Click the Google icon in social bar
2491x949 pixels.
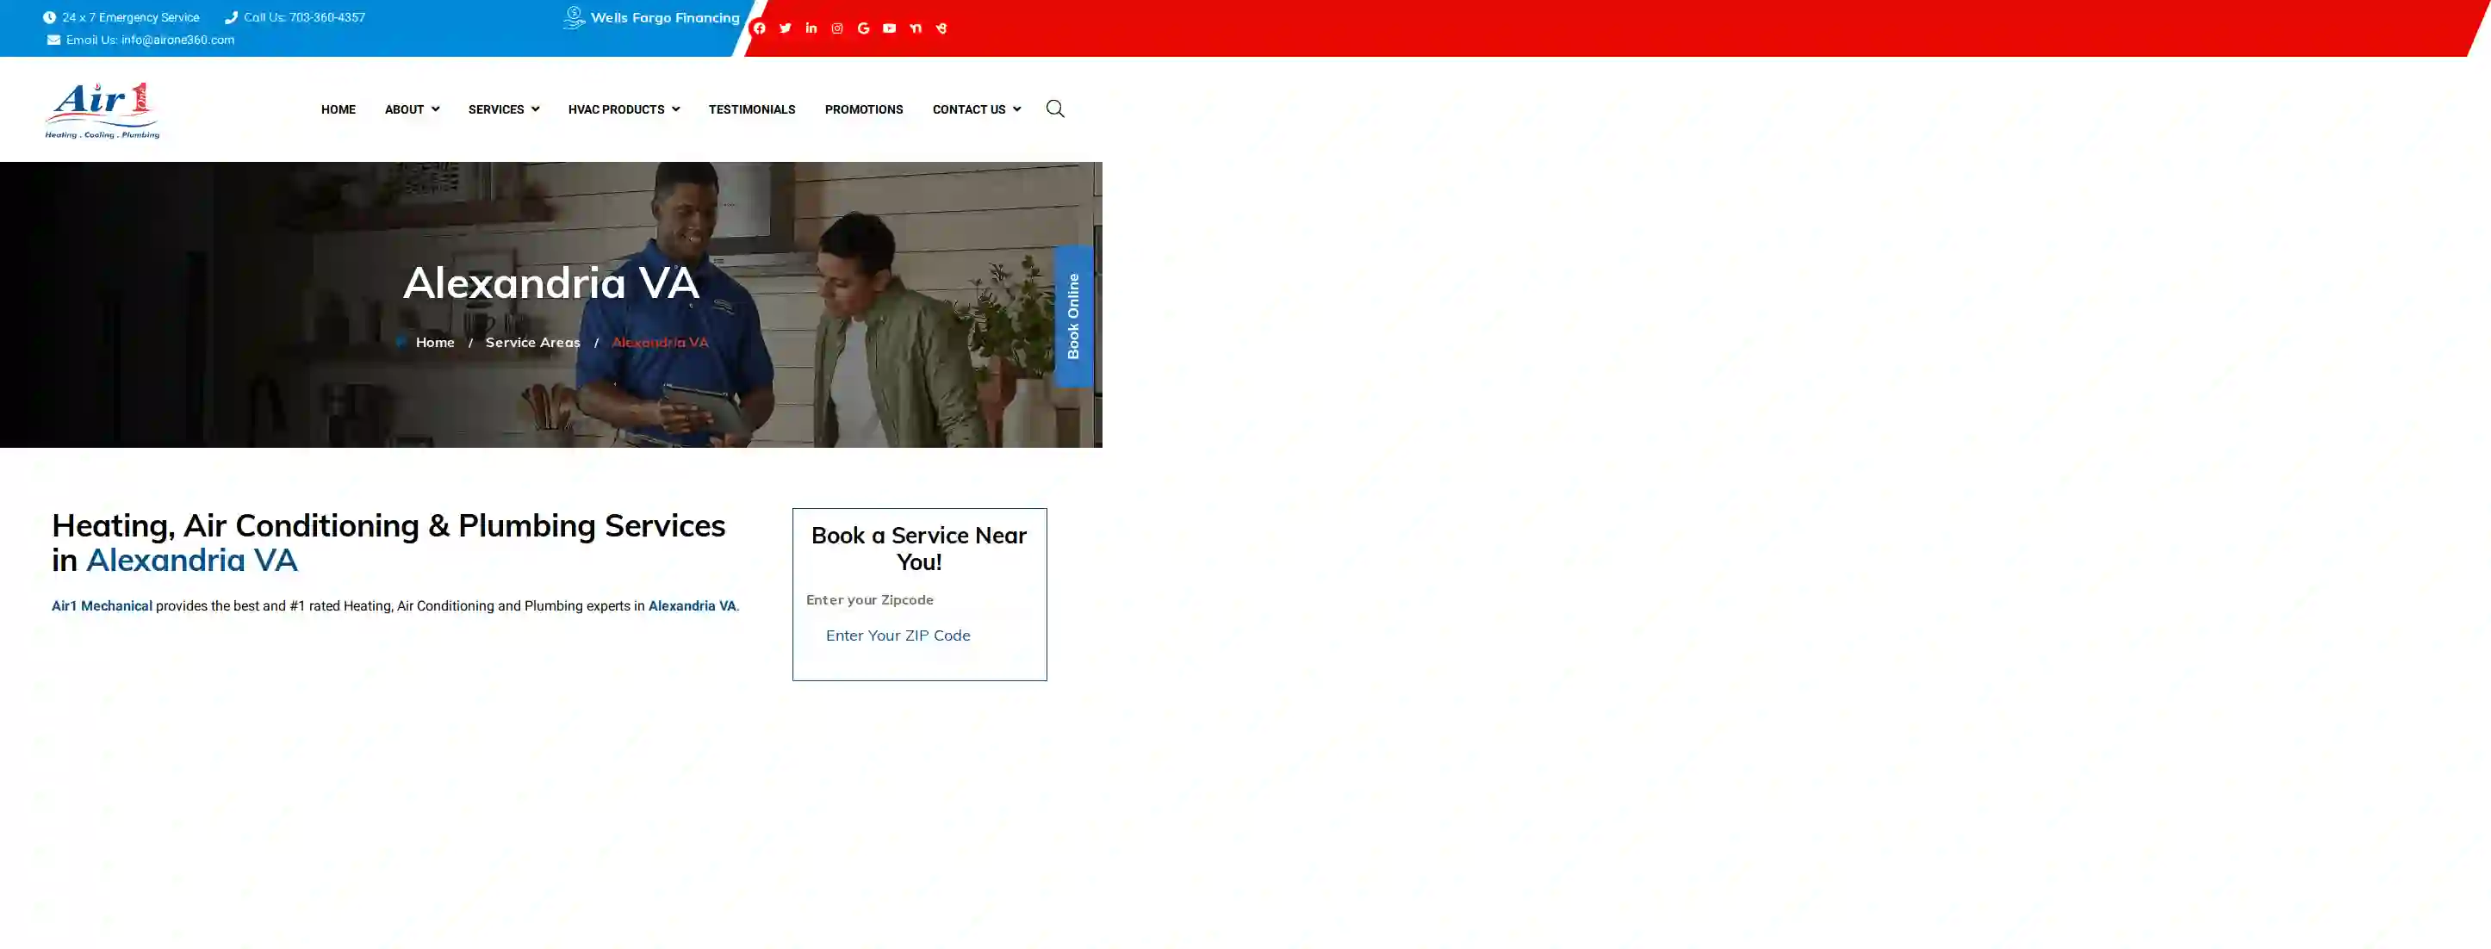pyautogui.click(x=864, y=27)
